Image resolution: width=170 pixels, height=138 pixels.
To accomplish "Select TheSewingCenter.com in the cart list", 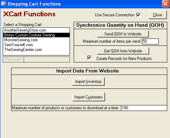I will tap(36, 50).
